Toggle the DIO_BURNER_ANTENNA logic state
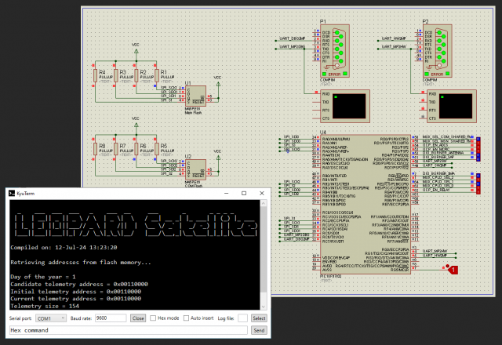This screenshot has width=502, height=345. tap(478, 155)
